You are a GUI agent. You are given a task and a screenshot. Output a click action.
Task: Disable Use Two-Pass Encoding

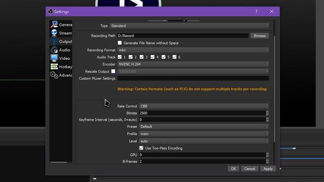(141, 148)
